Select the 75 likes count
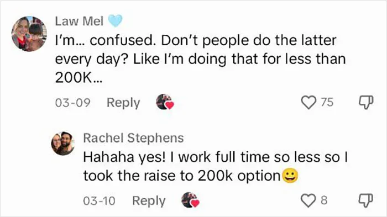387x217 pixels. [327, 102]
